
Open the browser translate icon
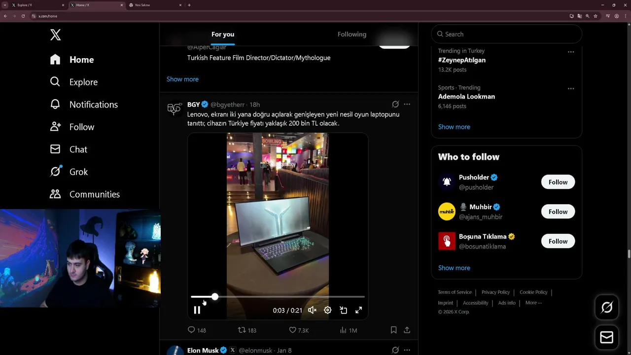pyautogui.click(x=579, y=16)
